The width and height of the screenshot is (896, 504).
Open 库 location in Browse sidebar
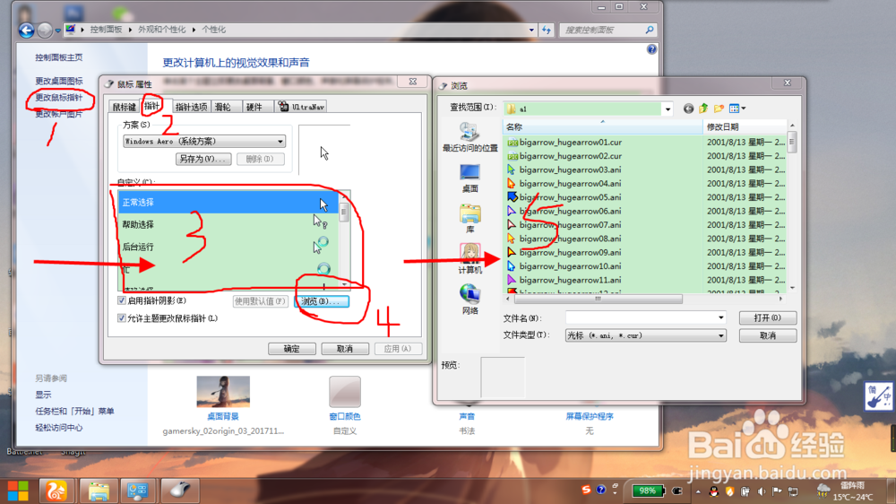click(x=470, y=219)
